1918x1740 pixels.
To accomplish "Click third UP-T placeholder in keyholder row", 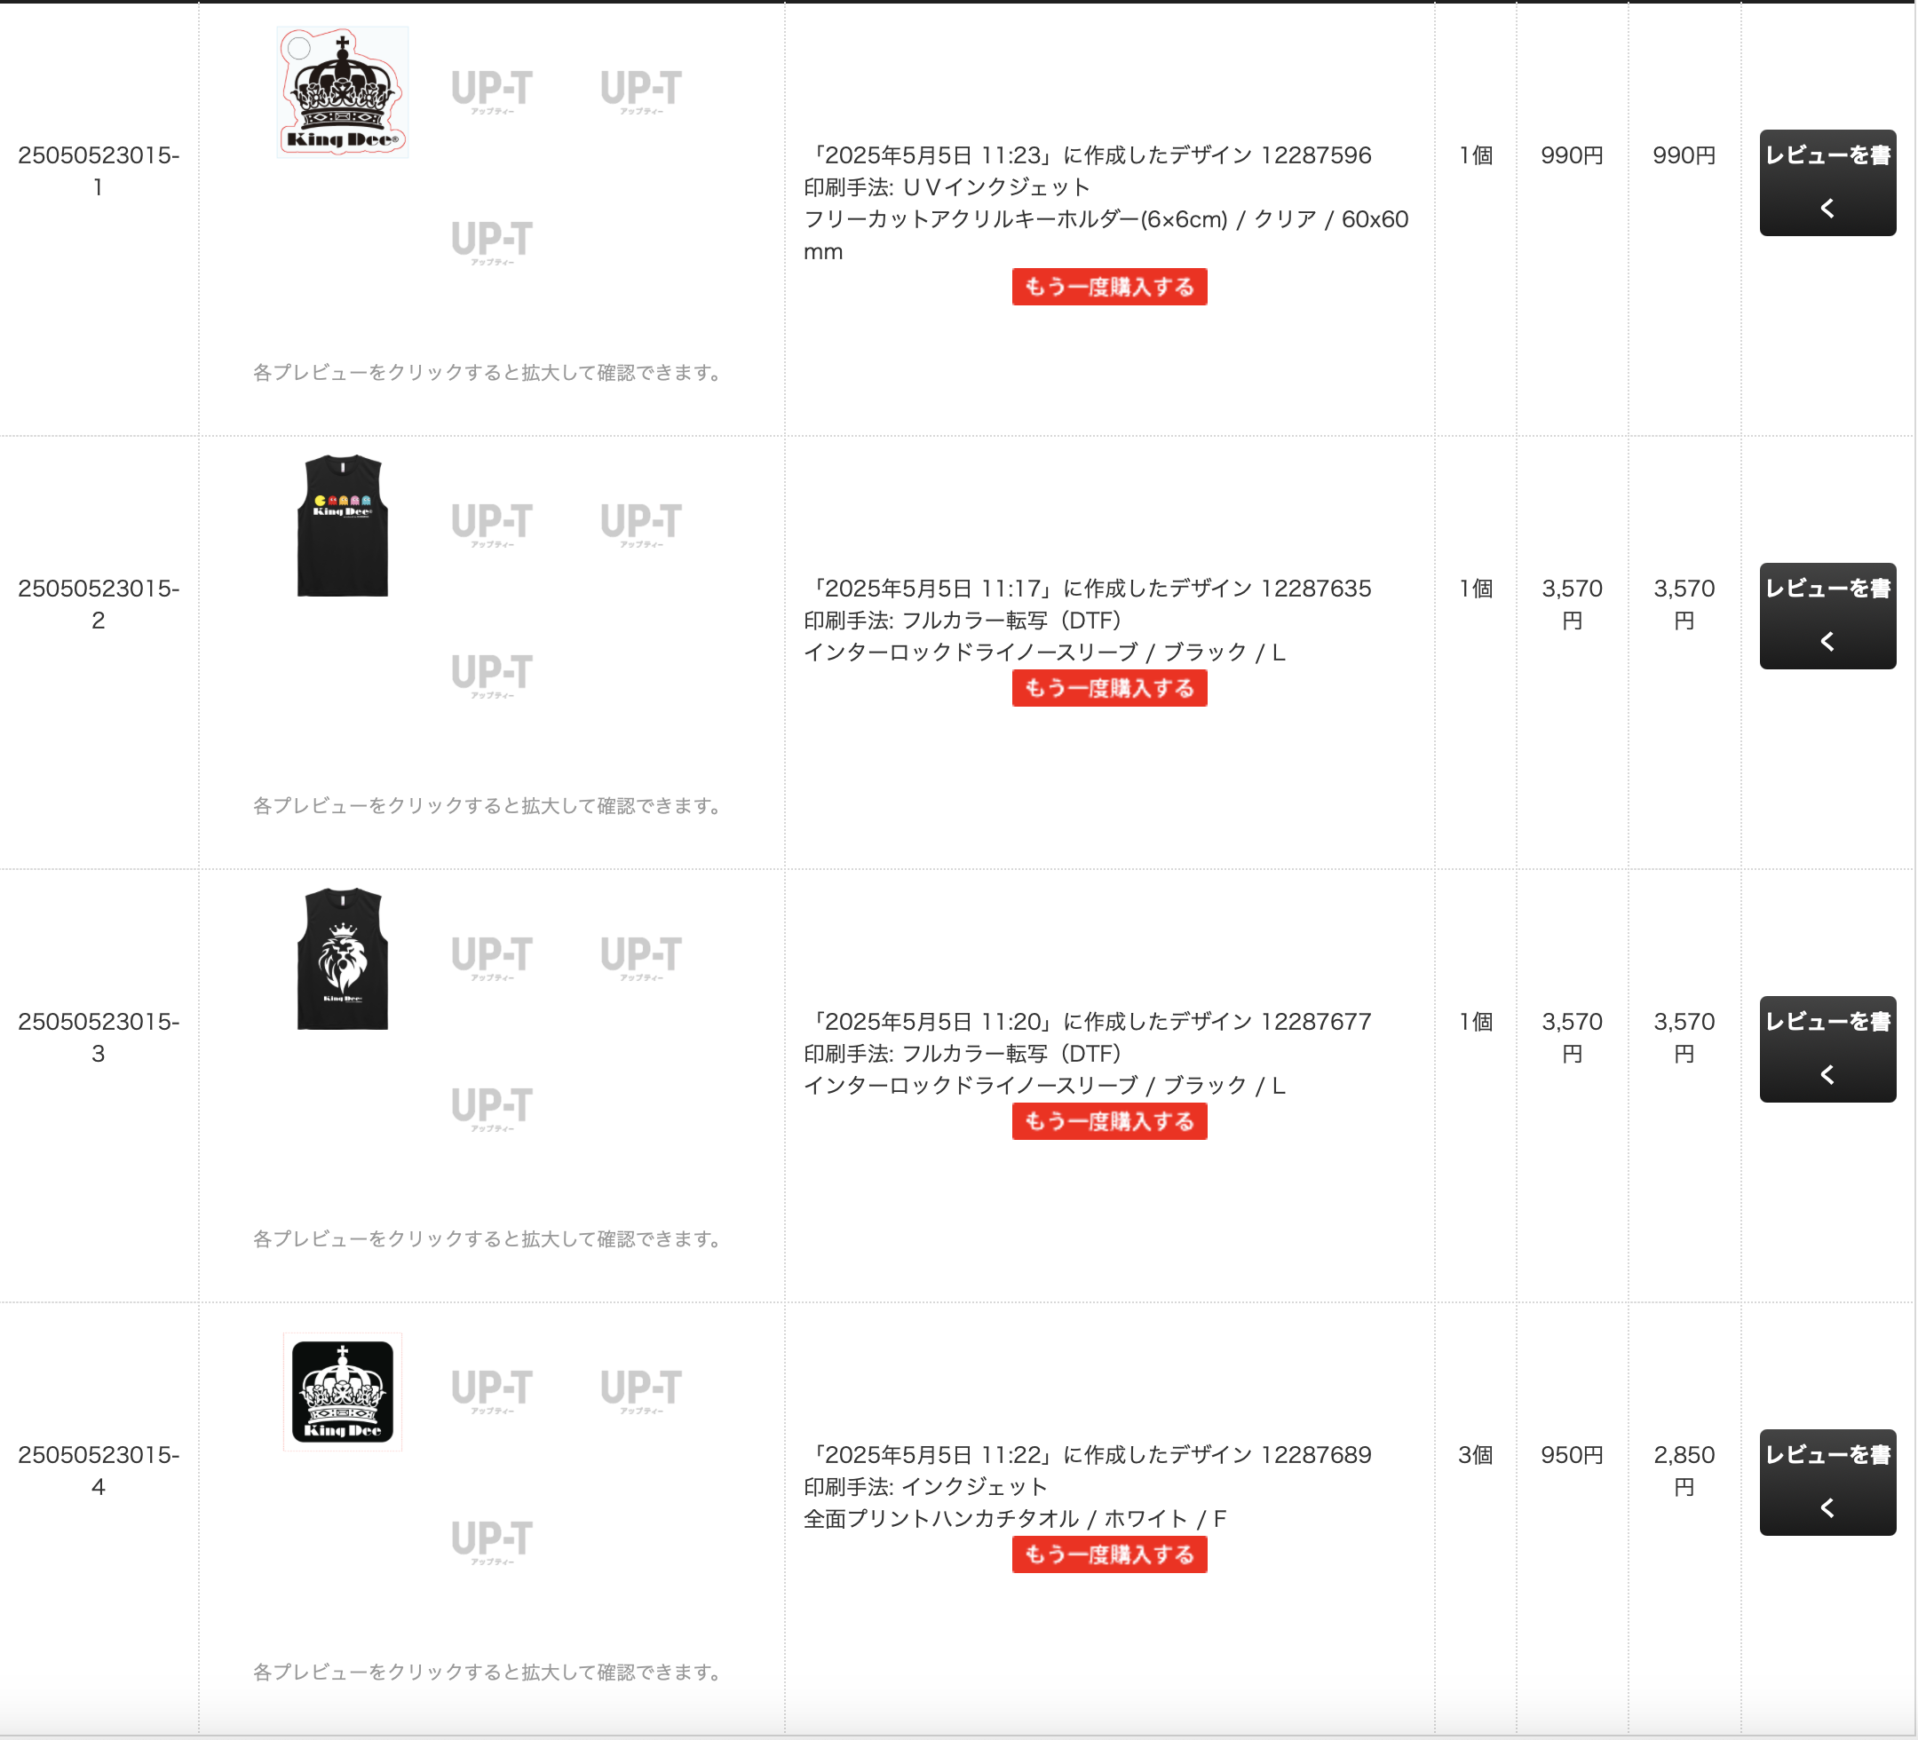I will (641, 91).
